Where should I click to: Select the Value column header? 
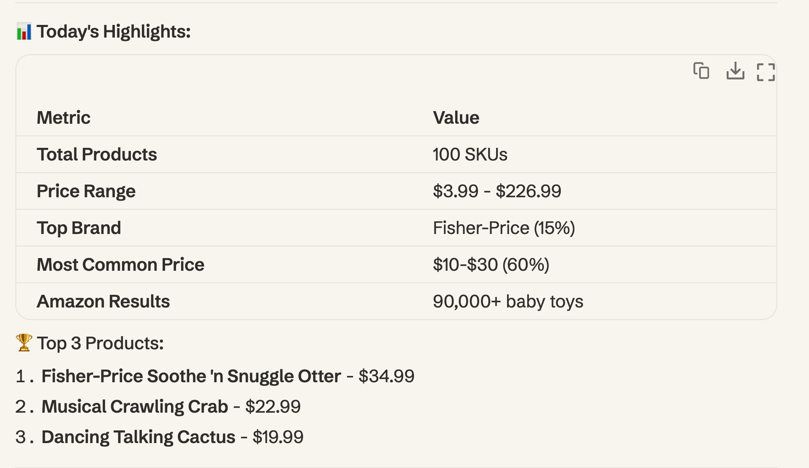pos(456,117)
